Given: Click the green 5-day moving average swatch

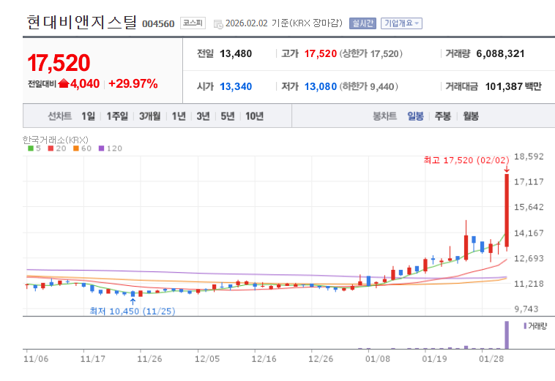Looking at the screenshot, I should click(31, 148).
